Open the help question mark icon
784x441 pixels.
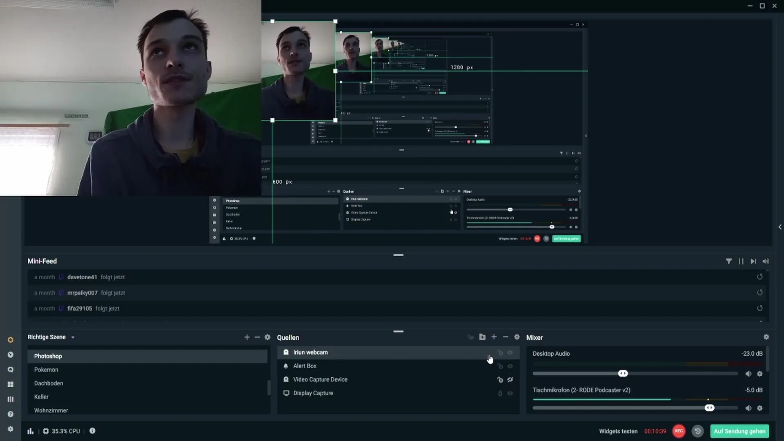pos(11,414)
